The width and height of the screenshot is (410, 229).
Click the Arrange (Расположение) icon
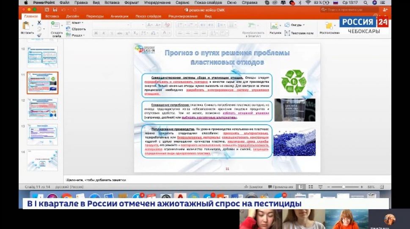point(329,26)
